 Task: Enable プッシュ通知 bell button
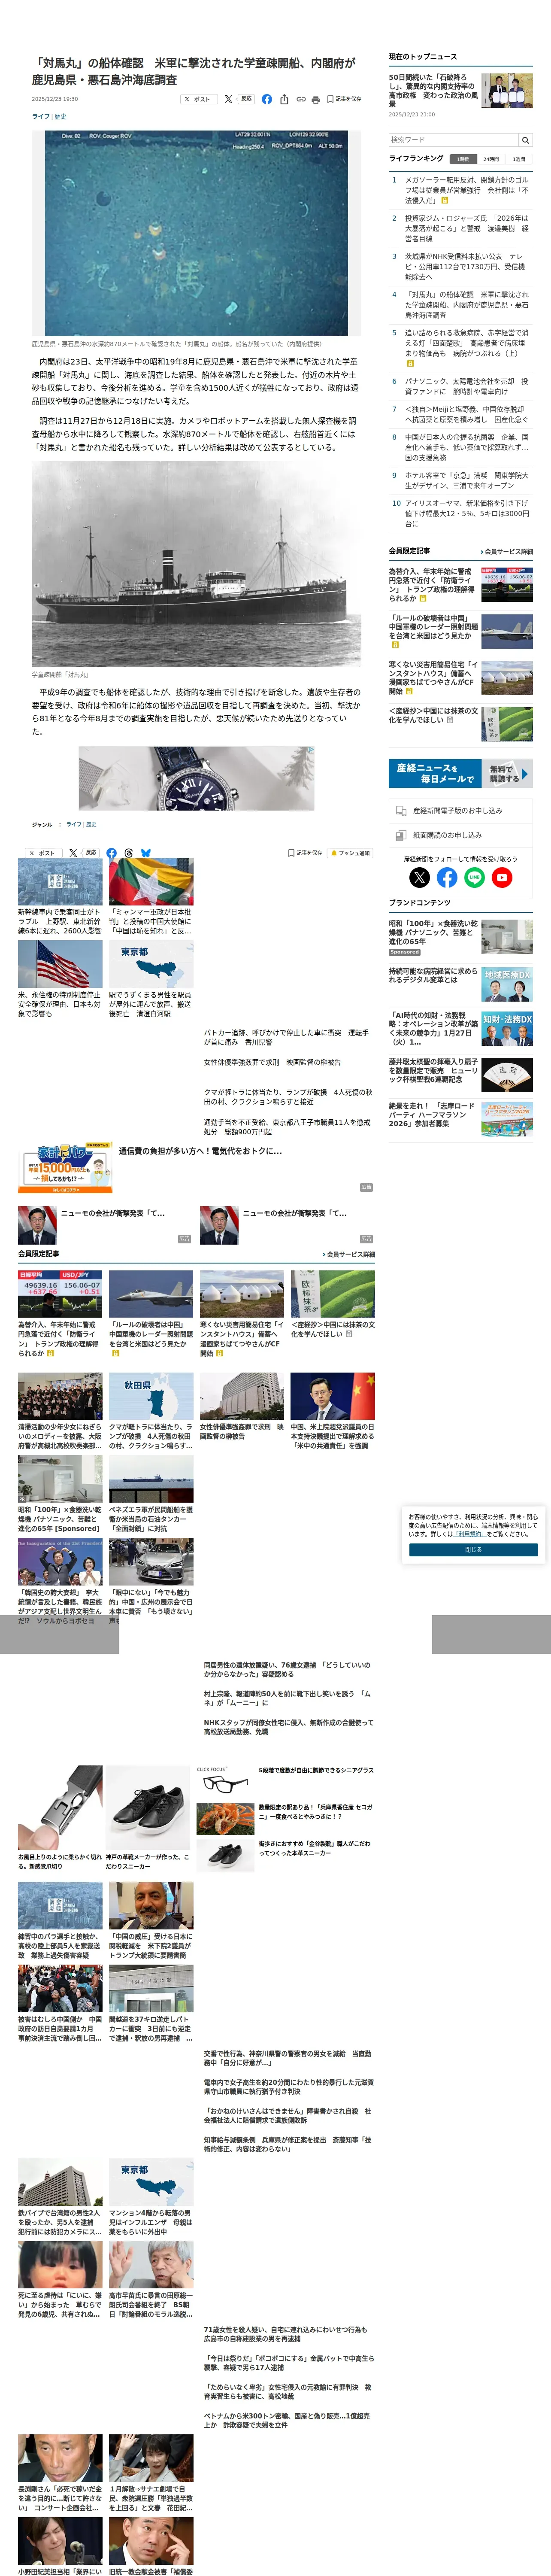(351, 853)
